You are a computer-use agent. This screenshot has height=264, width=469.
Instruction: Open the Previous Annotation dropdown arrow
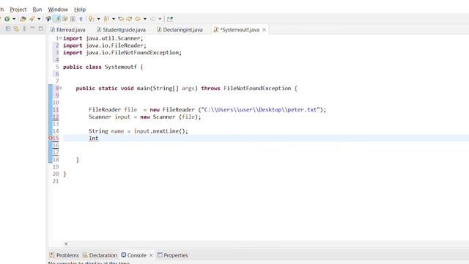tap(114, 19)
